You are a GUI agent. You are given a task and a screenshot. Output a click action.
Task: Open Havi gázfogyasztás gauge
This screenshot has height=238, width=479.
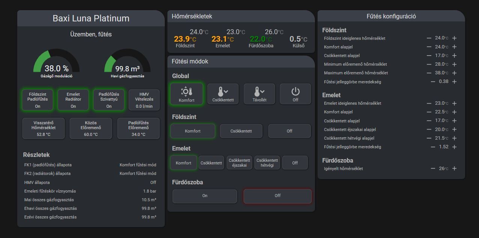[x=127, y=63]
